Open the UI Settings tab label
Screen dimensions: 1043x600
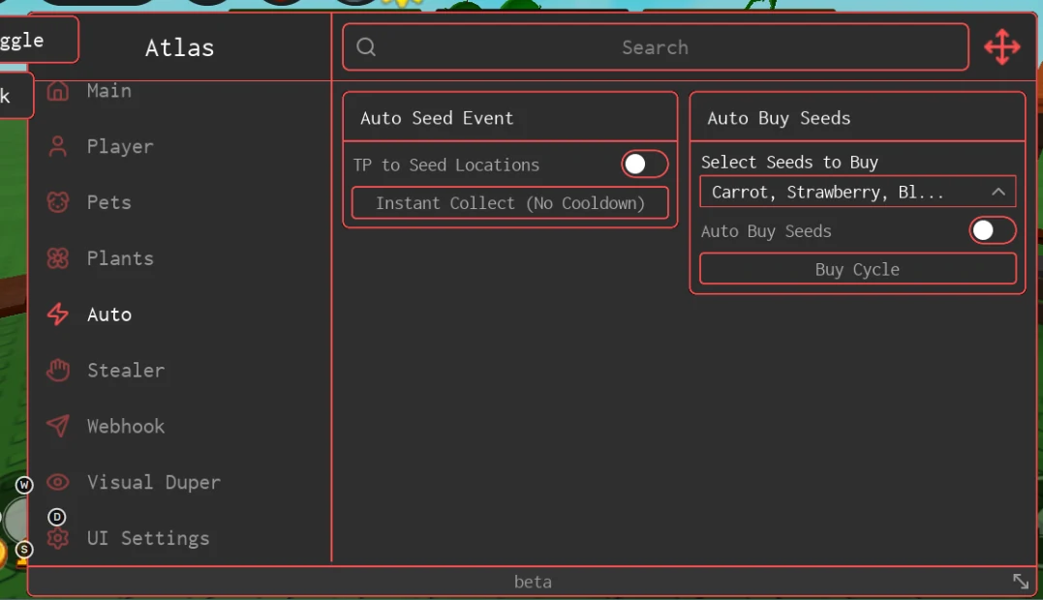(148, 538)
